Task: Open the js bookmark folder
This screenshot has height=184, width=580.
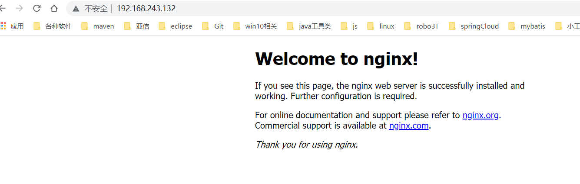Action: click(349, 26)
